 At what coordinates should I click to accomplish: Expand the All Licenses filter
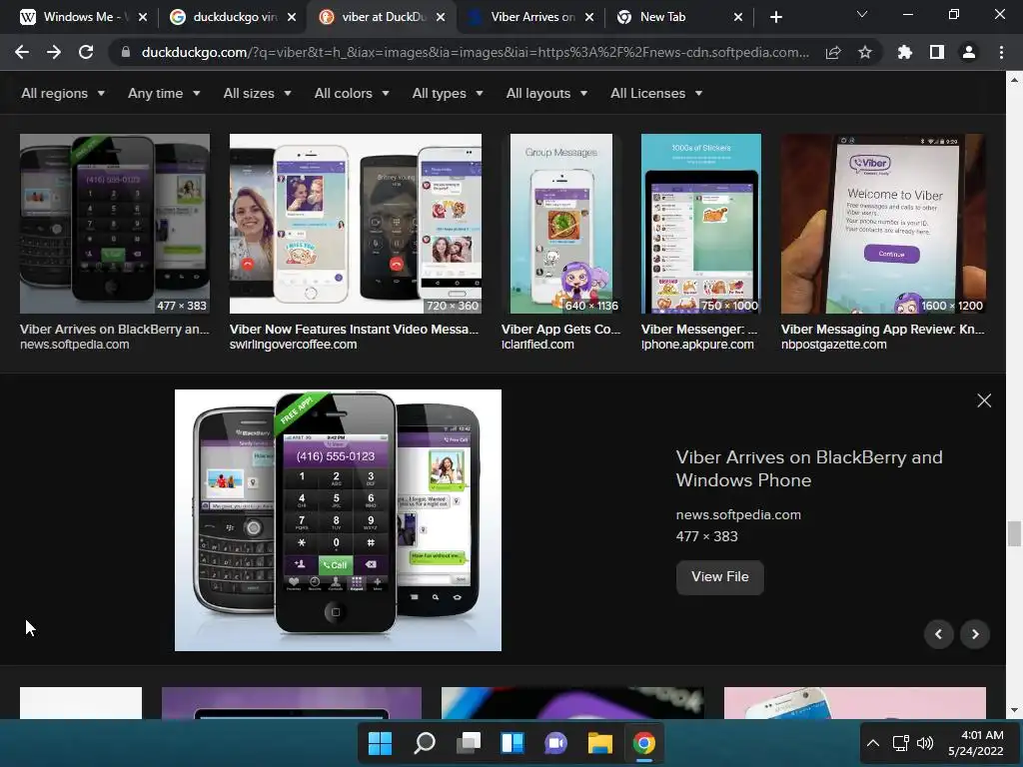tap(656, 93)
